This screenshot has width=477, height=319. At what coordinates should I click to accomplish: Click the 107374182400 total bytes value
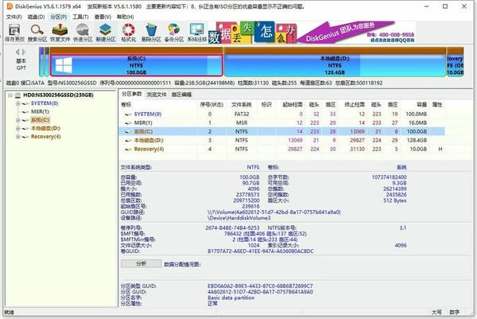[389, 177]
